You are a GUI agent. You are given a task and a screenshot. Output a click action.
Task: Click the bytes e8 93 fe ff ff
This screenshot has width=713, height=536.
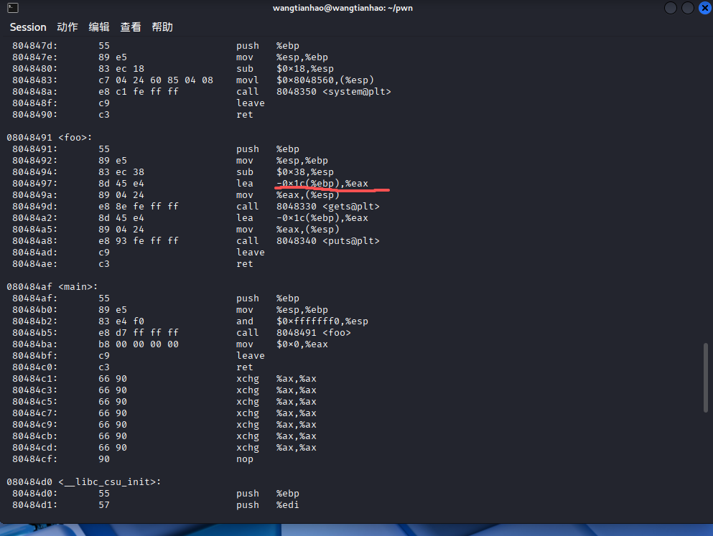[x=139, y=241]
